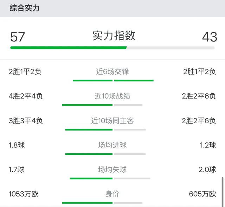
Task: Open the 近6场交锋 row label
Action: coord(112,72)
